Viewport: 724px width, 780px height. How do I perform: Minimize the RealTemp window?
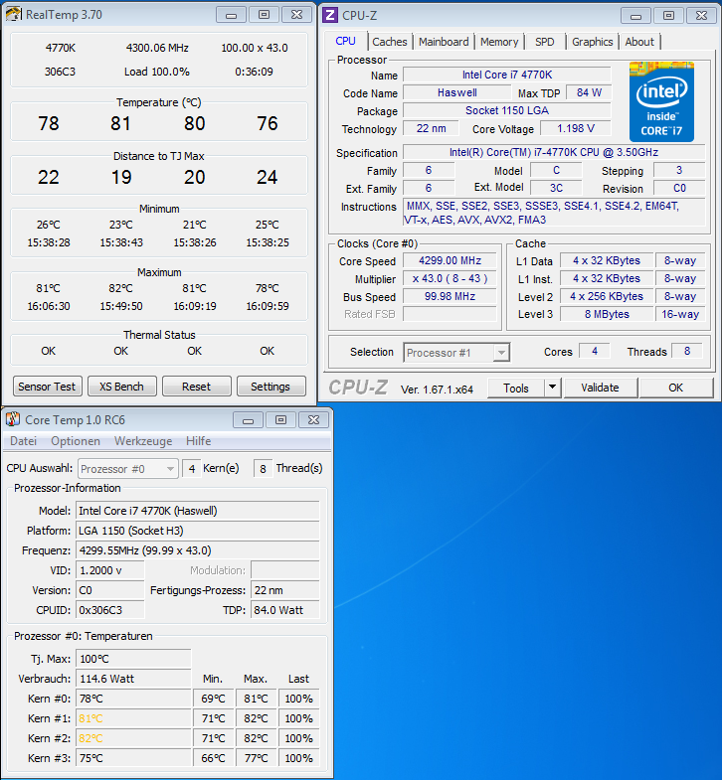click(x=231, y=15)
